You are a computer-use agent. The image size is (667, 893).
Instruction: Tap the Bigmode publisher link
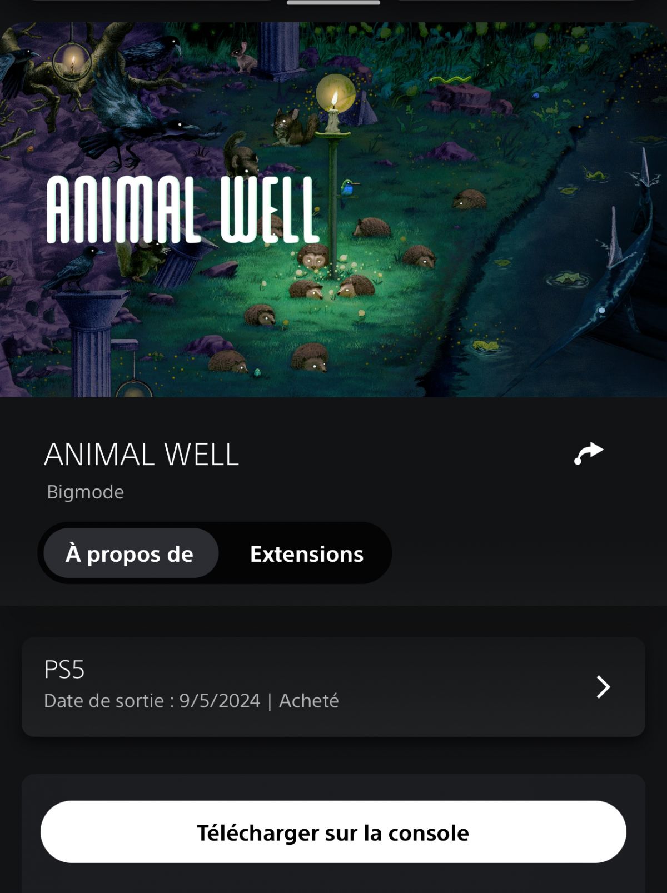(85, 492)
